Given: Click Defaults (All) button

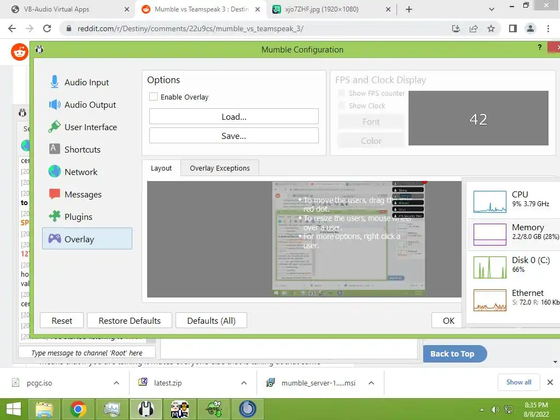Looking at the screenshot, I should [211, 320].
